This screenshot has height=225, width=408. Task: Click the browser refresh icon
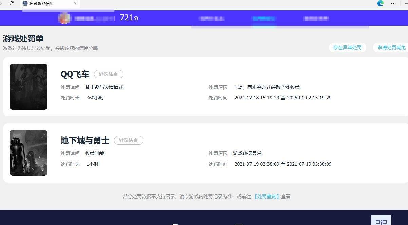(x=12, y=4)
